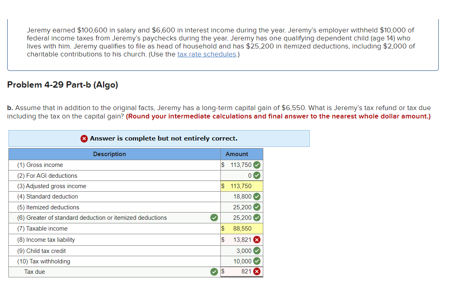
Task: Select the Itemized deductions 25,200 field
Action: (x=242, y=207)
